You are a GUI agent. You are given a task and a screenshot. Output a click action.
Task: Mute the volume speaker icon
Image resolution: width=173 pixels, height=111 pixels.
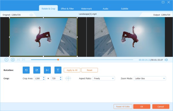pyautogui.click(x=166, y=60)
